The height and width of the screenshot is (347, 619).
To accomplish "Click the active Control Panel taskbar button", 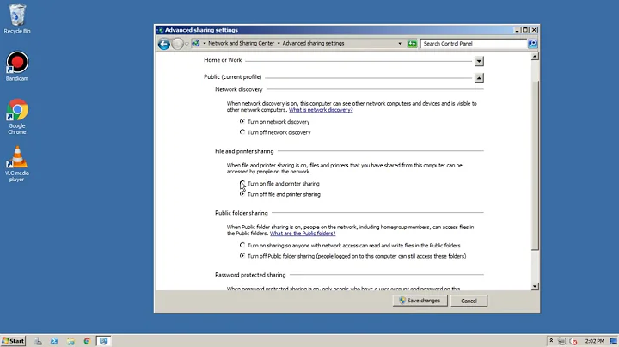I will (104, 341).
